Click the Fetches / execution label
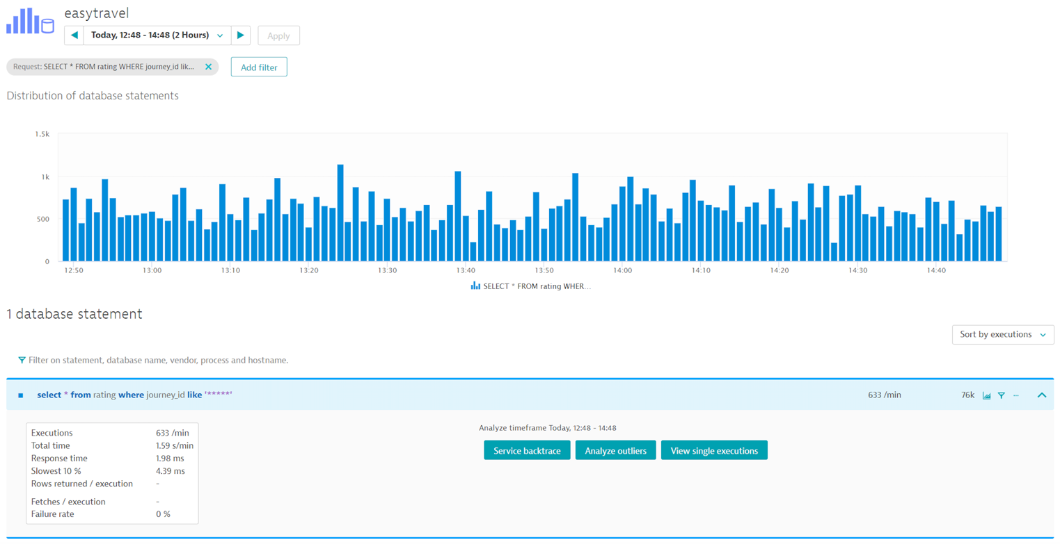Viewport: 1060px width, 544px height. coord(68,501)
